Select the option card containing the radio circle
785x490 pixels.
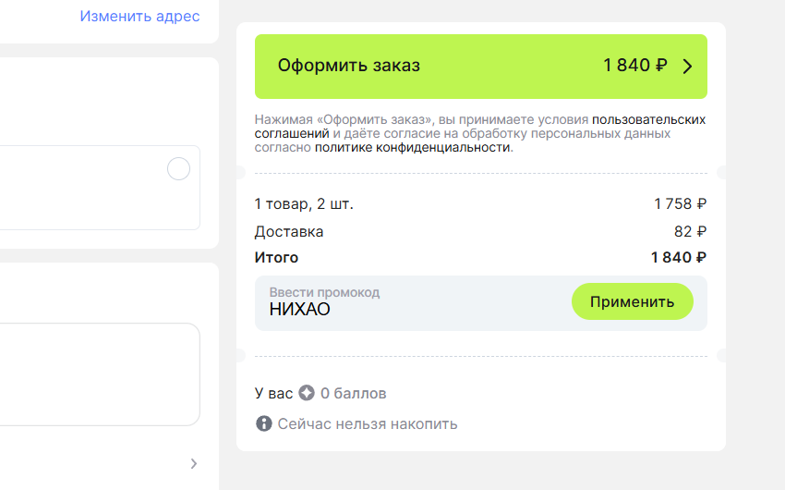pos(100,188)
